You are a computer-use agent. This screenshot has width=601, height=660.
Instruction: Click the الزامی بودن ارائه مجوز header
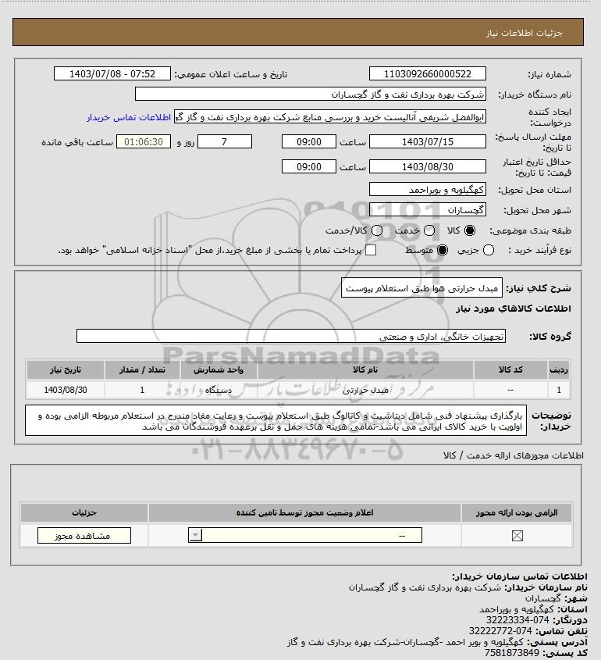tap(517, 512)
